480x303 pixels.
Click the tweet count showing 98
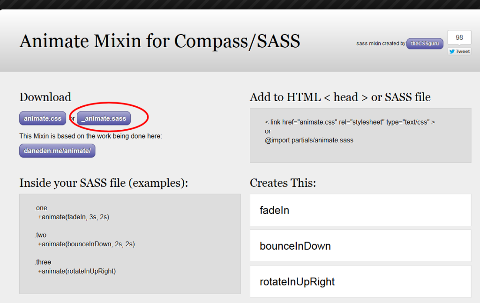click(459, 37)
